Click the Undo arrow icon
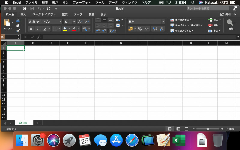The width and height of the screenshot is (240, 150). [40, 9]
